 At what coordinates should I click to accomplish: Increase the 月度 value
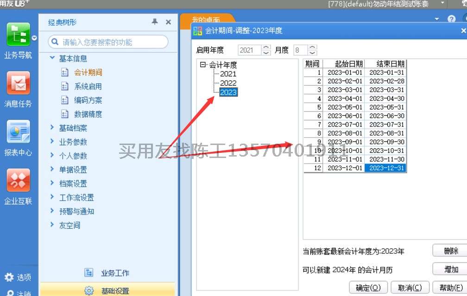coord(312,47)
